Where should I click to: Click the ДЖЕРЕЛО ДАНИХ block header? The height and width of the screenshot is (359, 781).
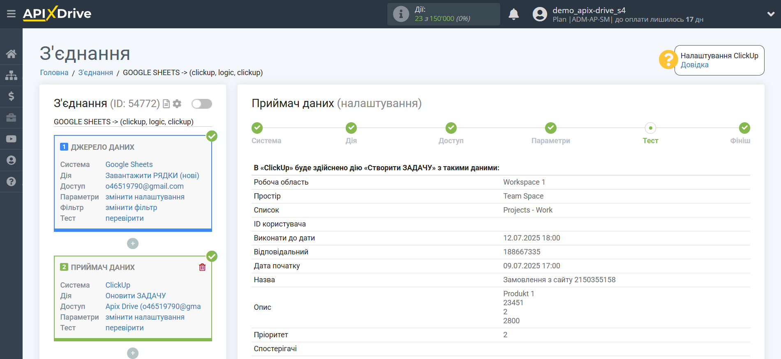point(102,147)
